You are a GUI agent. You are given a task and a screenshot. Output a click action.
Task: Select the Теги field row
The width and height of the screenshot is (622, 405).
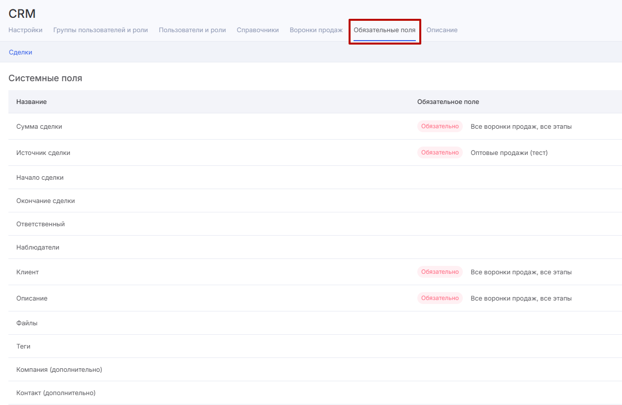point(23,346)
